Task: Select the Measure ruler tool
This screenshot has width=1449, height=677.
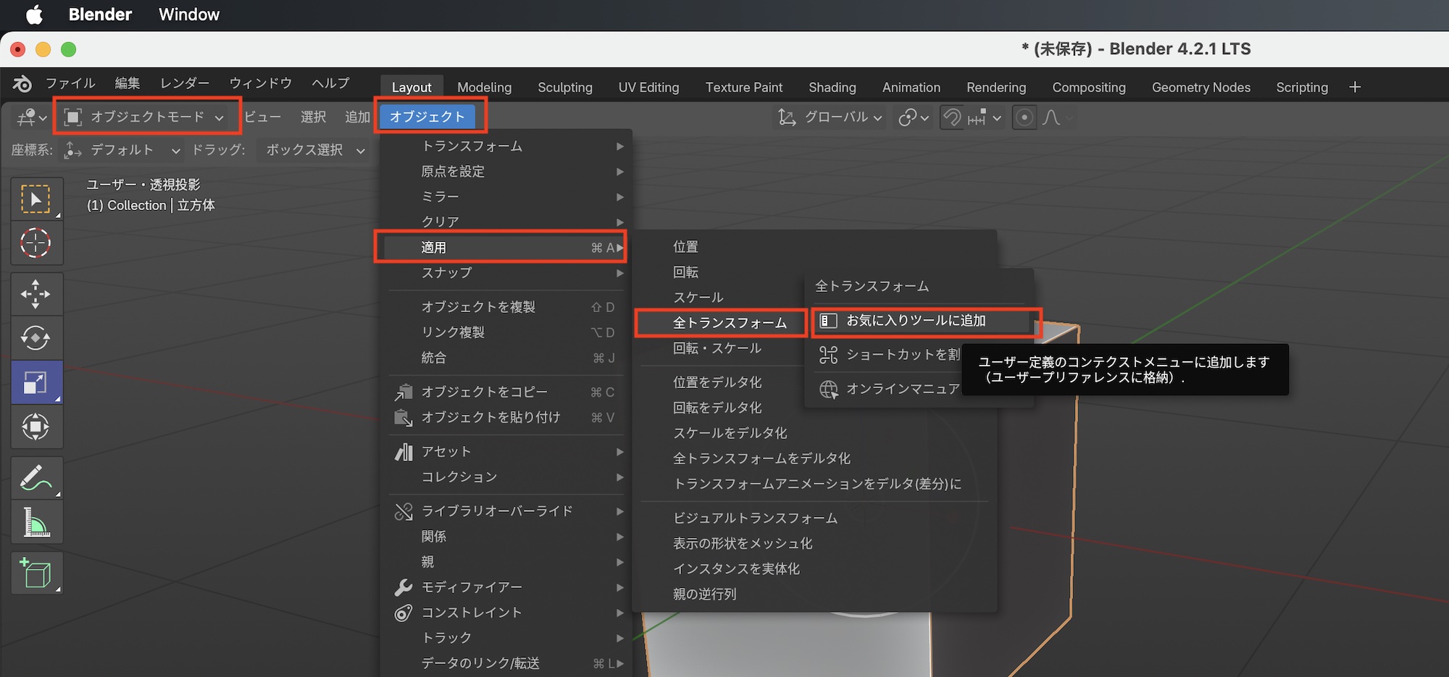Action: click(x=36, y=522)
